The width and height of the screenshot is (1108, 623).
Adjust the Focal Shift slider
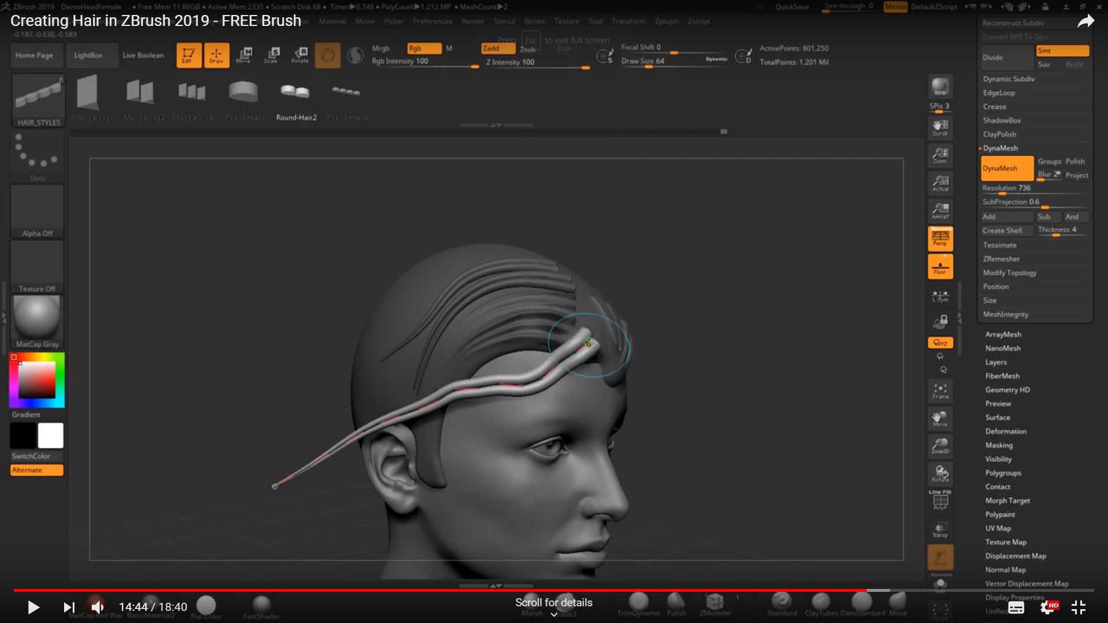click(x=674, y=48)
